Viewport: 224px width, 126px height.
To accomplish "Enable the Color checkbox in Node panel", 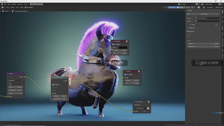I will [191, 25].
